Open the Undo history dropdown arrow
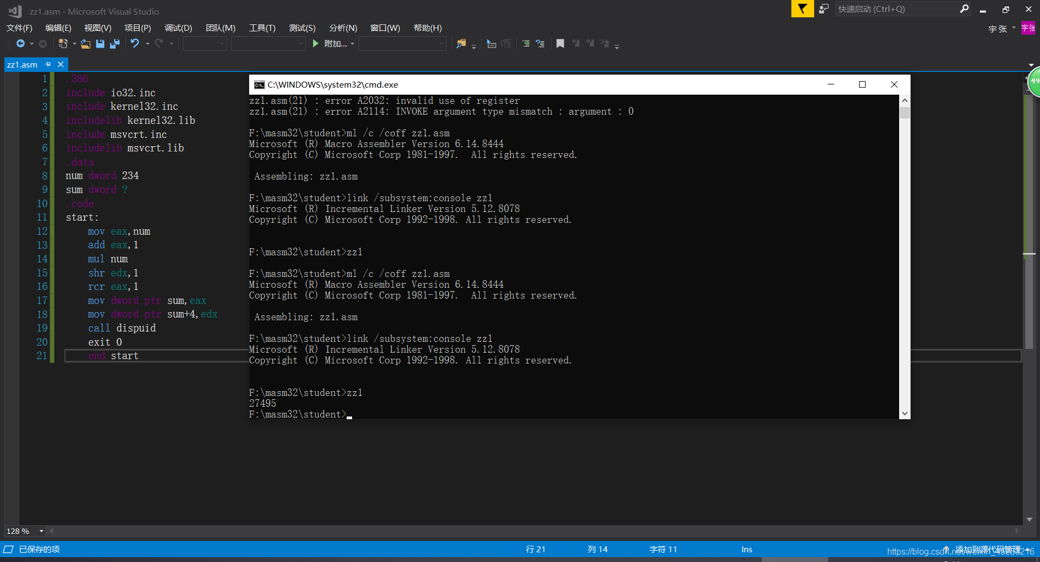 coord(147,44)
